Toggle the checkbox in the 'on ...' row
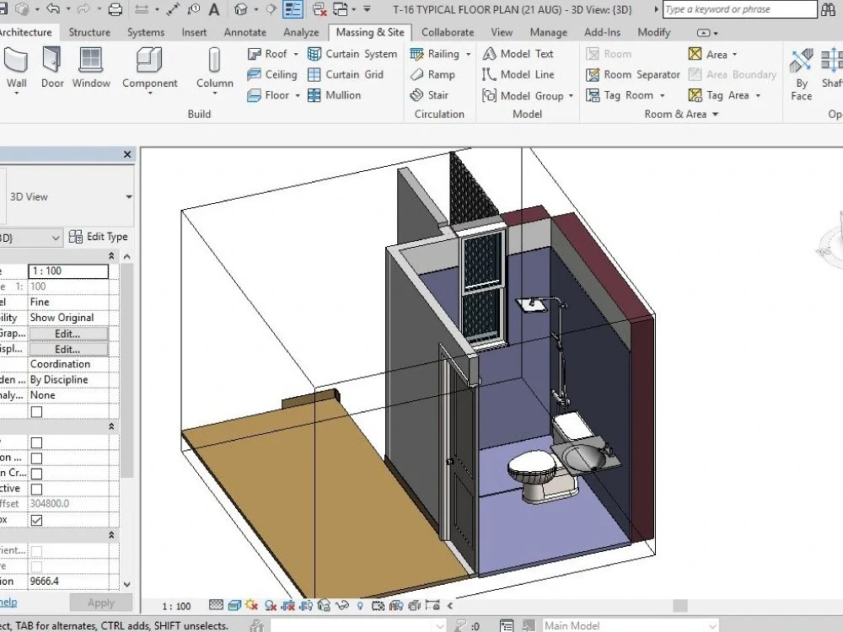The image size is (843, 632). [36, 458]
